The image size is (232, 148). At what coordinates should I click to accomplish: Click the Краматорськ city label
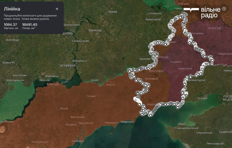coord(150,19)
